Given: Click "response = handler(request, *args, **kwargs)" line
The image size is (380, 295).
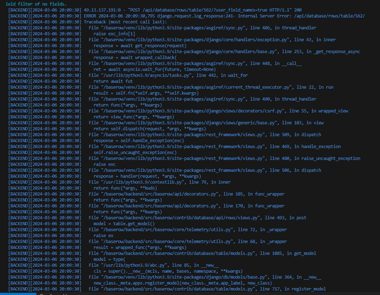Looking at the screenshot, I should (147, 176).
